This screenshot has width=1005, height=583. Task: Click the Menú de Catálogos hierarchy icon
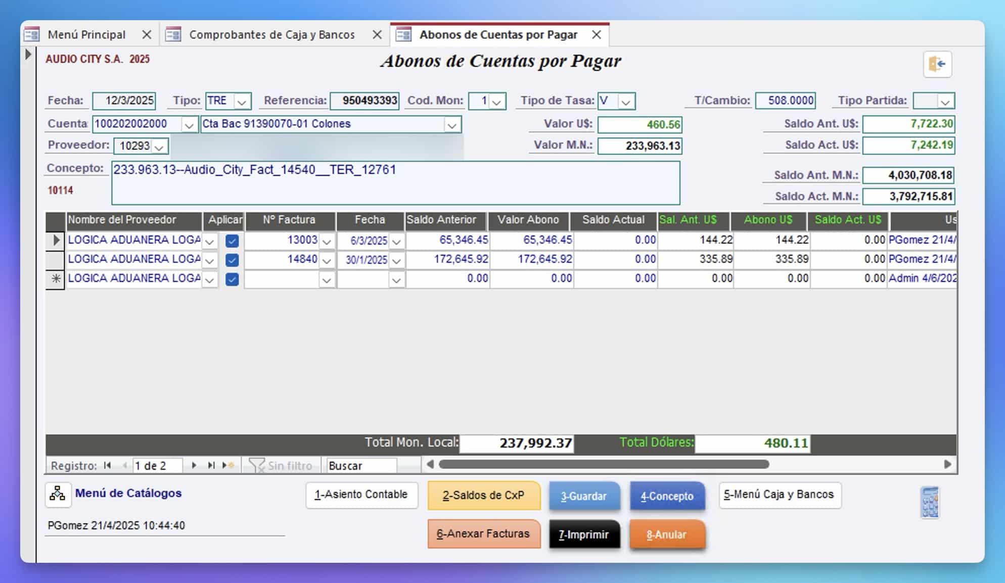click(x=57, y=494)
